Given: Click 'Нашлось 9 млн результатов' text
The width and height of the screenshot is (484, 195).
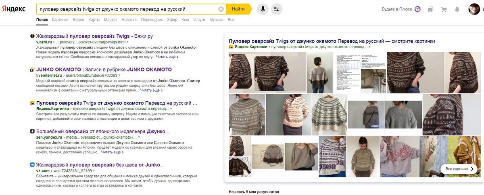Looking at the screenshot, I should point(254,192).
